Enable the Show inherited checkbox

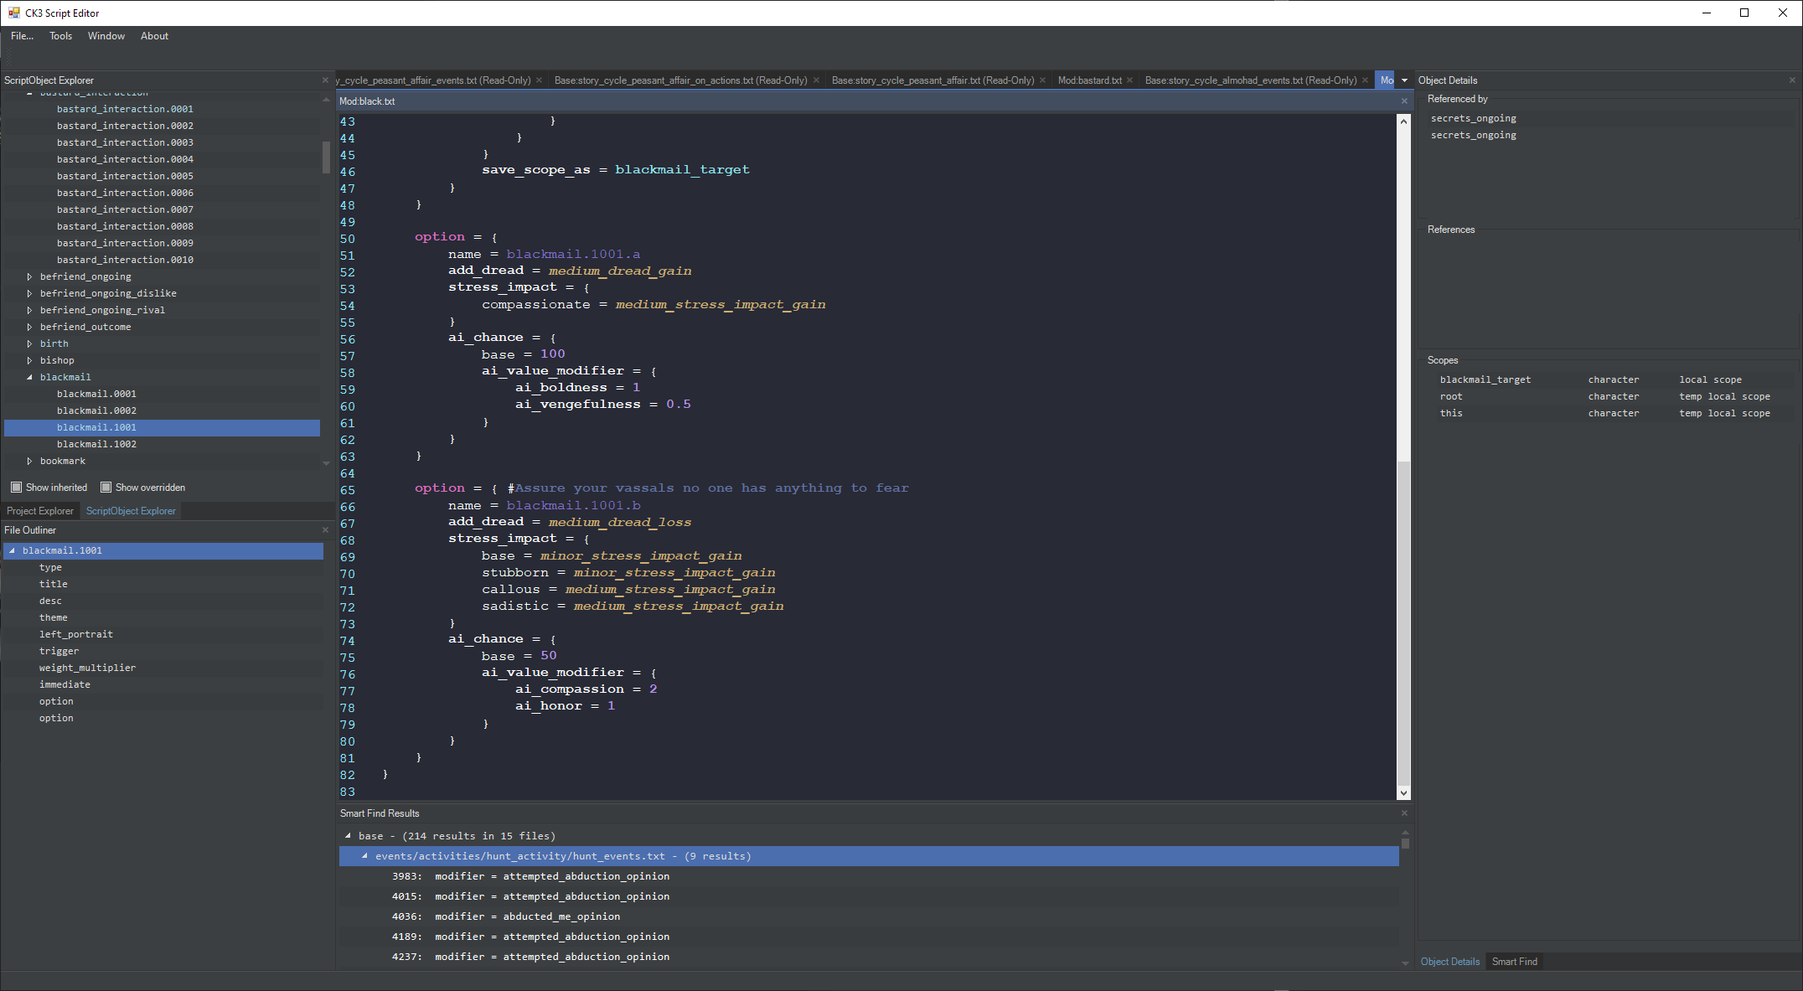tap(16, 487)
